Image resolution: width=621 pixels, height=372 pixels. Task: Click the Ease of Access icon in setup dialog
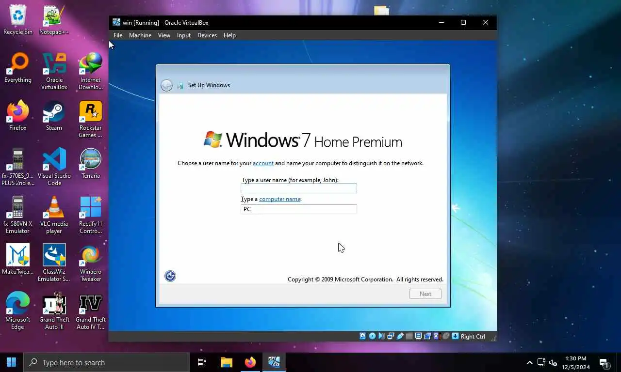170,276
